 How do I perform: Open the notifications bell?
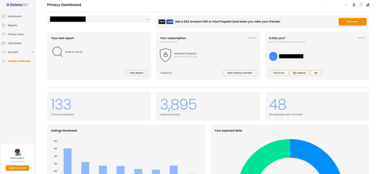click(354, 4)
